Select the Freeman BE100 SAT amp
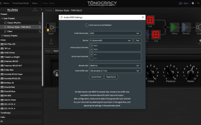This screenshot has height=125, width=201. pos(21,66)
